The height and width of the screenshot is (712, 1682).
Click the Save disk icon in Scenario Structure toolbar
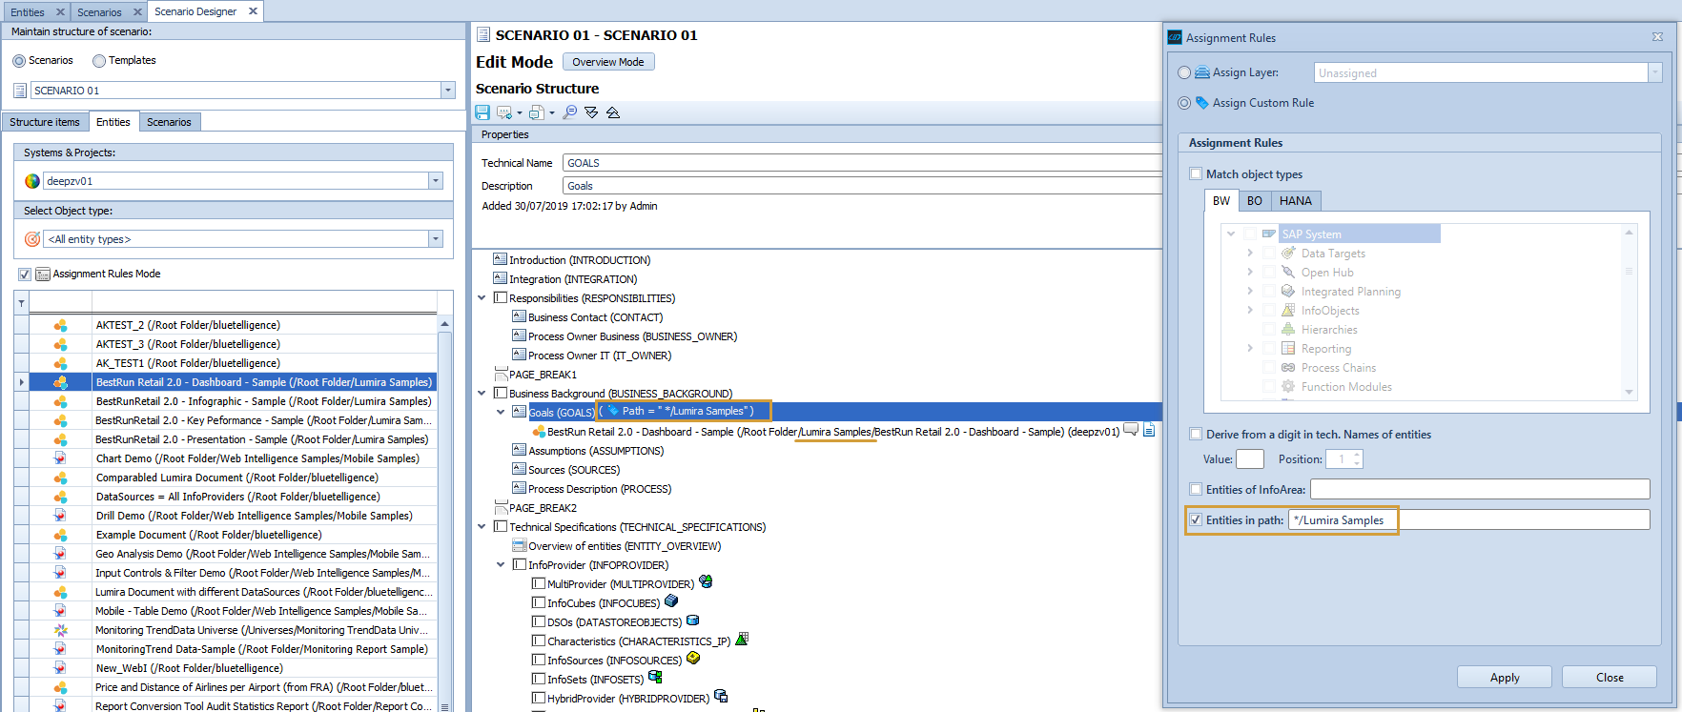[482, 112]
